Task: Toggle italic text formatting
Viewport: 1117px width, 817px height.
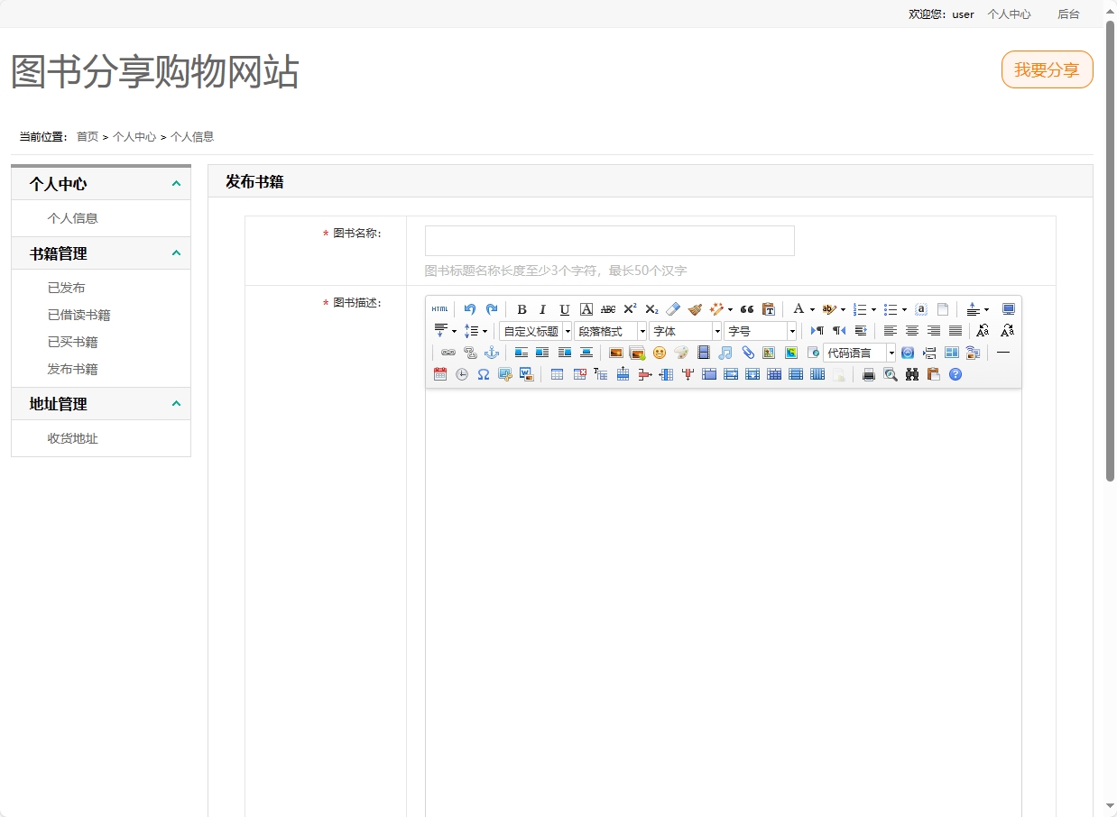Action: (541, 308)
